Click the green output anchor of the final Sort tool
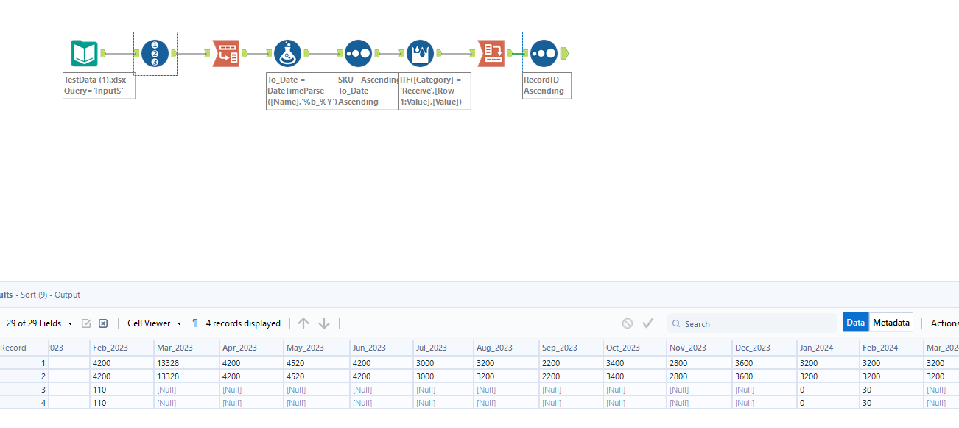Image resolution: width=959 pixels, height=428 pixels. click(x=563, y=53)
